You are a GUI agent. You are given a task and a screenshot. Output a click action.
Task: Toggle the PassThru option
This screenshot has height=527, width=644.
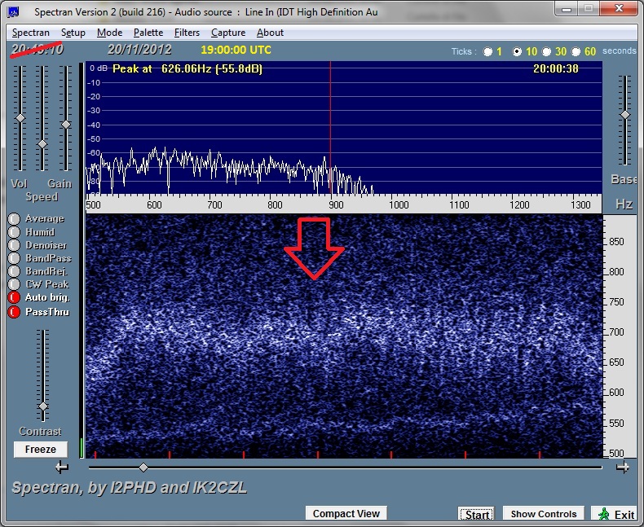[x=14, y=312]
